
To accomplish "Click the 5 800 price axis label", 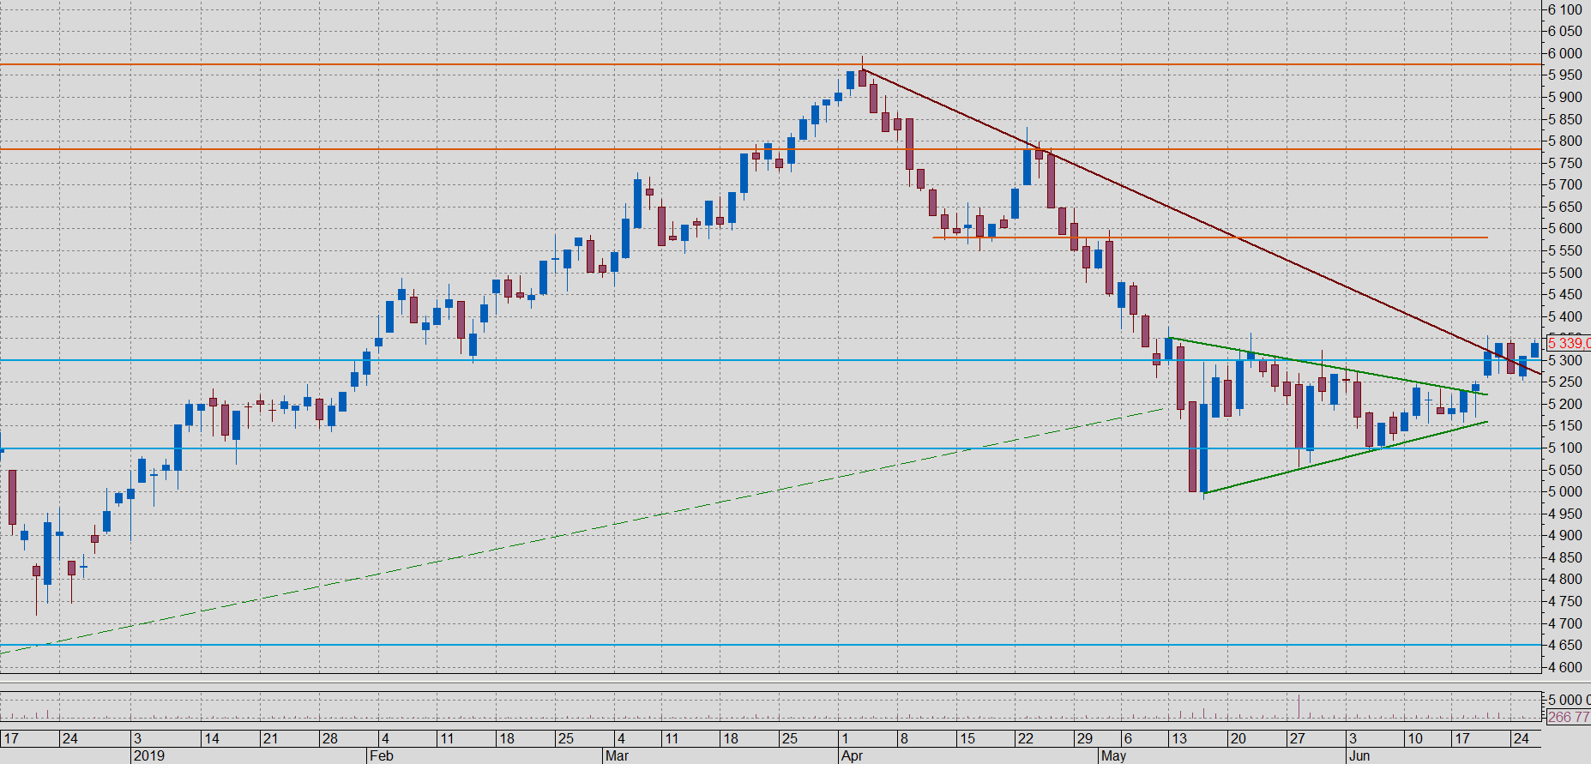I will (1565, 141).
